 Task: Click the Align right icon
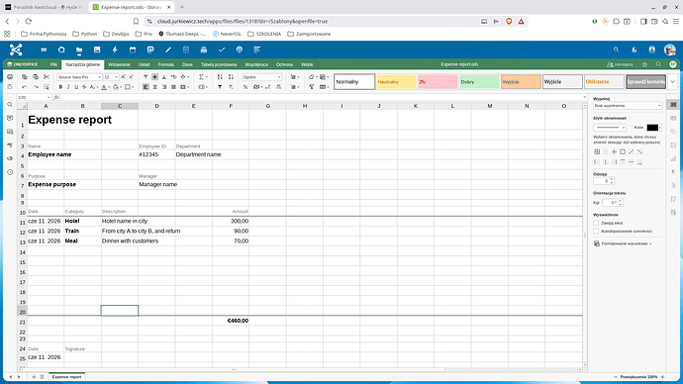164,87
